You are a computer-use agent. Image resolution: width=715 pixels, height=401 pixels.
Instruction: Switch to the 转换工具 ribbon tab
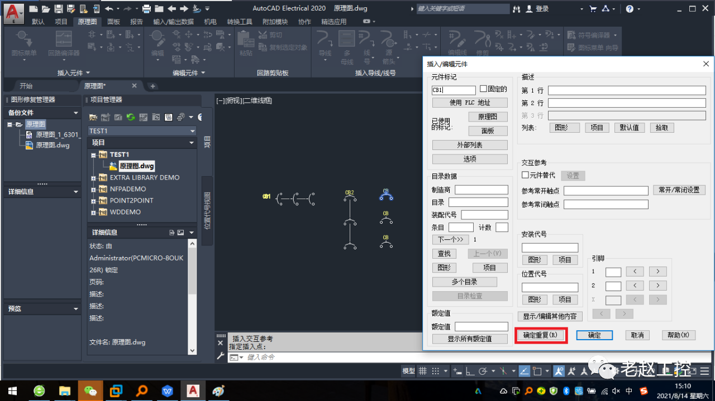click(240, 22)
